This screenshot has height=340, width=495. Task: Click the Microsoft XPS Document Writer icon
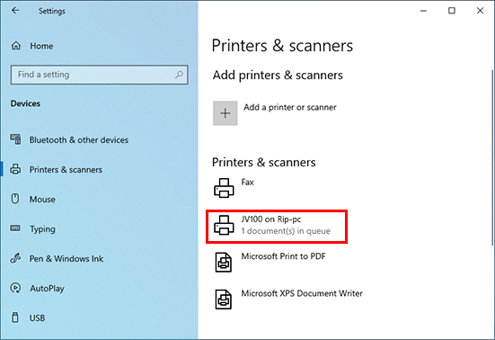[x=224, y=300]
